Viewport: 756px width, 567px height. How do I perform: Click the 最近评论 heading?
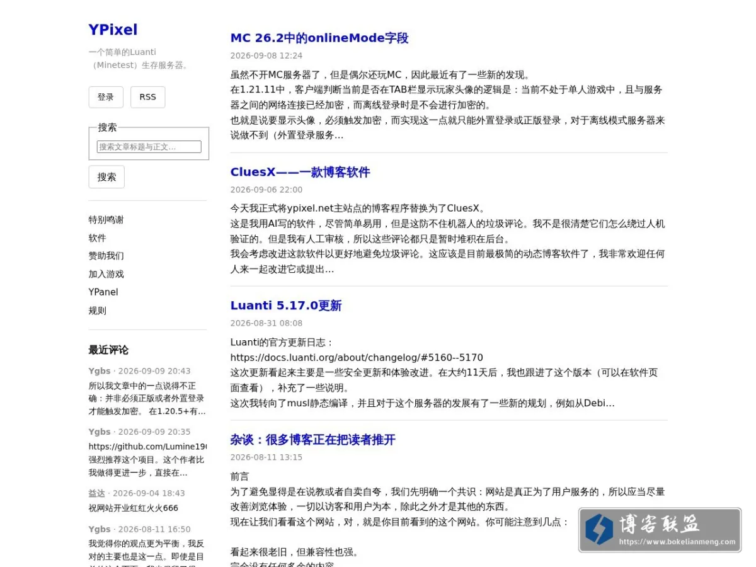[x=108, y=350]
